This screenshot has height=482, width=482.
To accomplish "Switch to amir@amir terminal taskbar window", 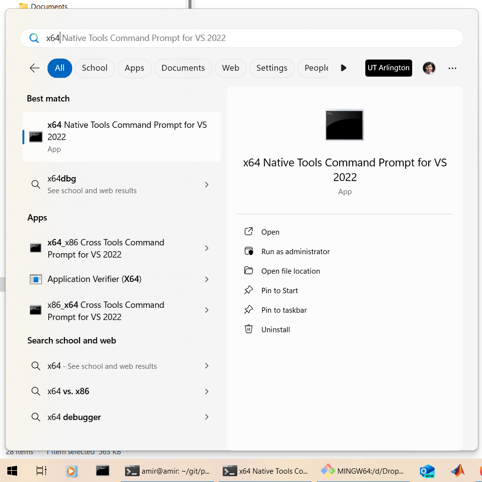I will click(x=168, y=471).
